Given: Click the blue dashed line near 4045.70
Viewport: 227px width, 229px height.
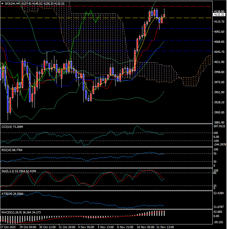Looking at the screenshot, I should 92,51.
